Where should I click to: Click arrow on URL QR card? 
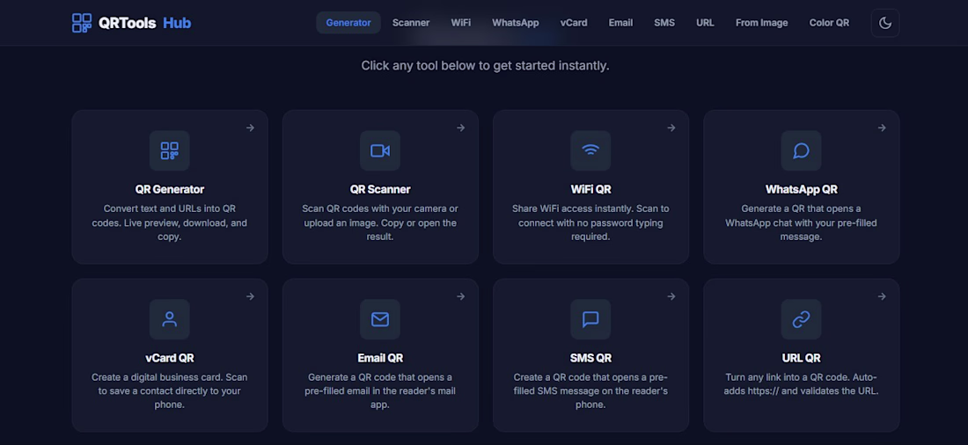tap(882, 296)
